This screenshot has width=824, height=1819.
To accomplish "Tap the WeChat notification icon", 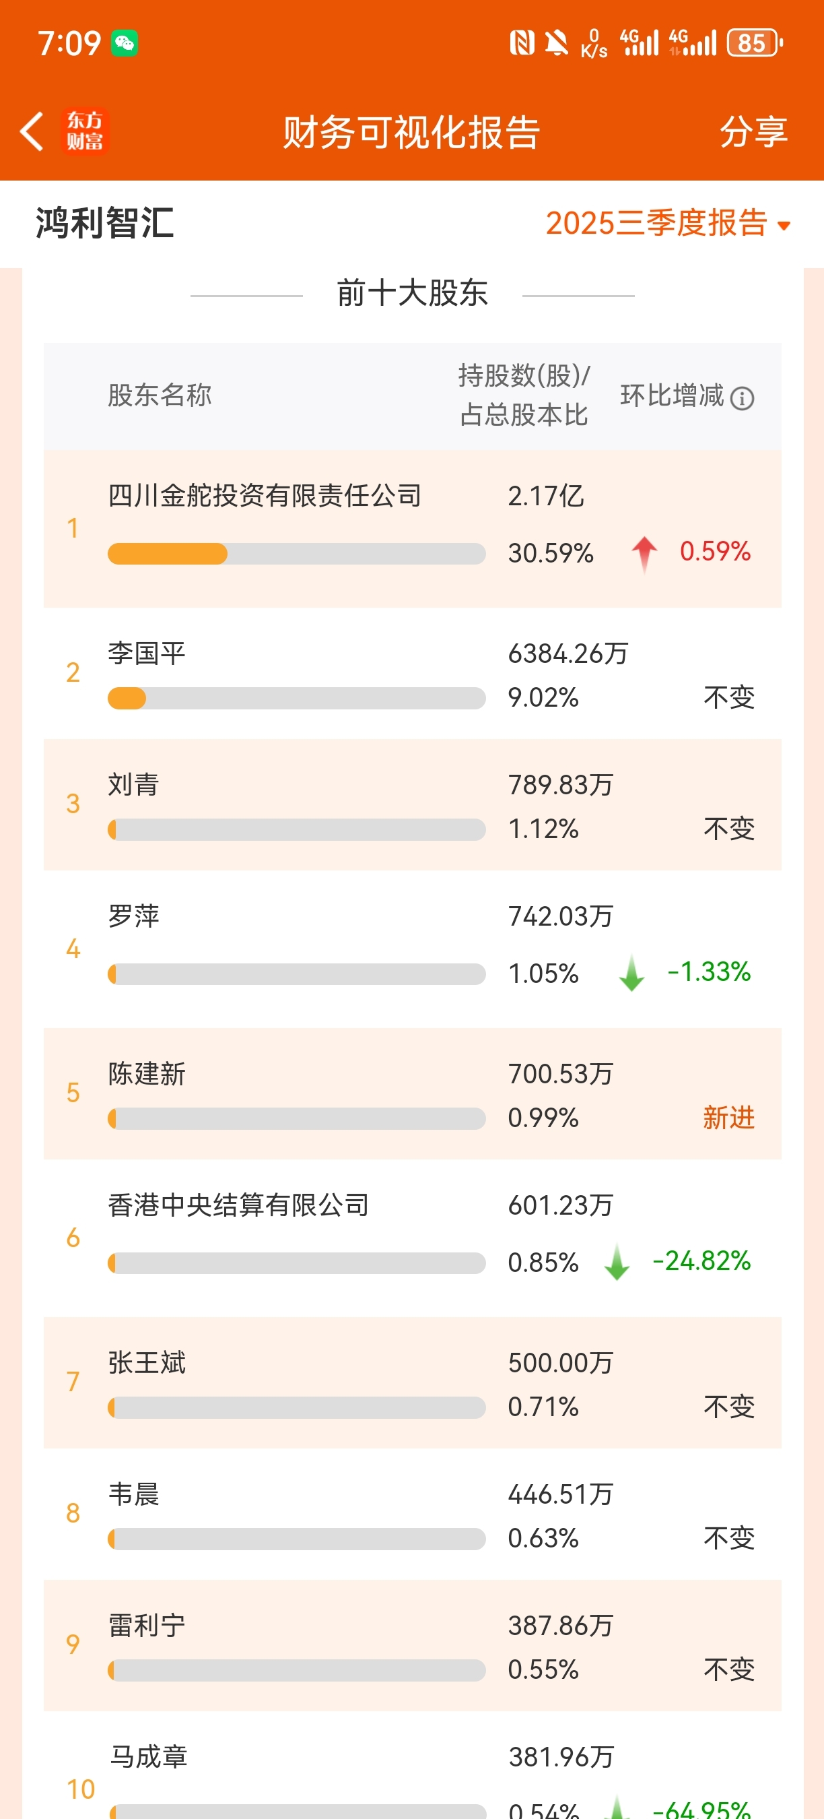I will [x=124, y=43].
